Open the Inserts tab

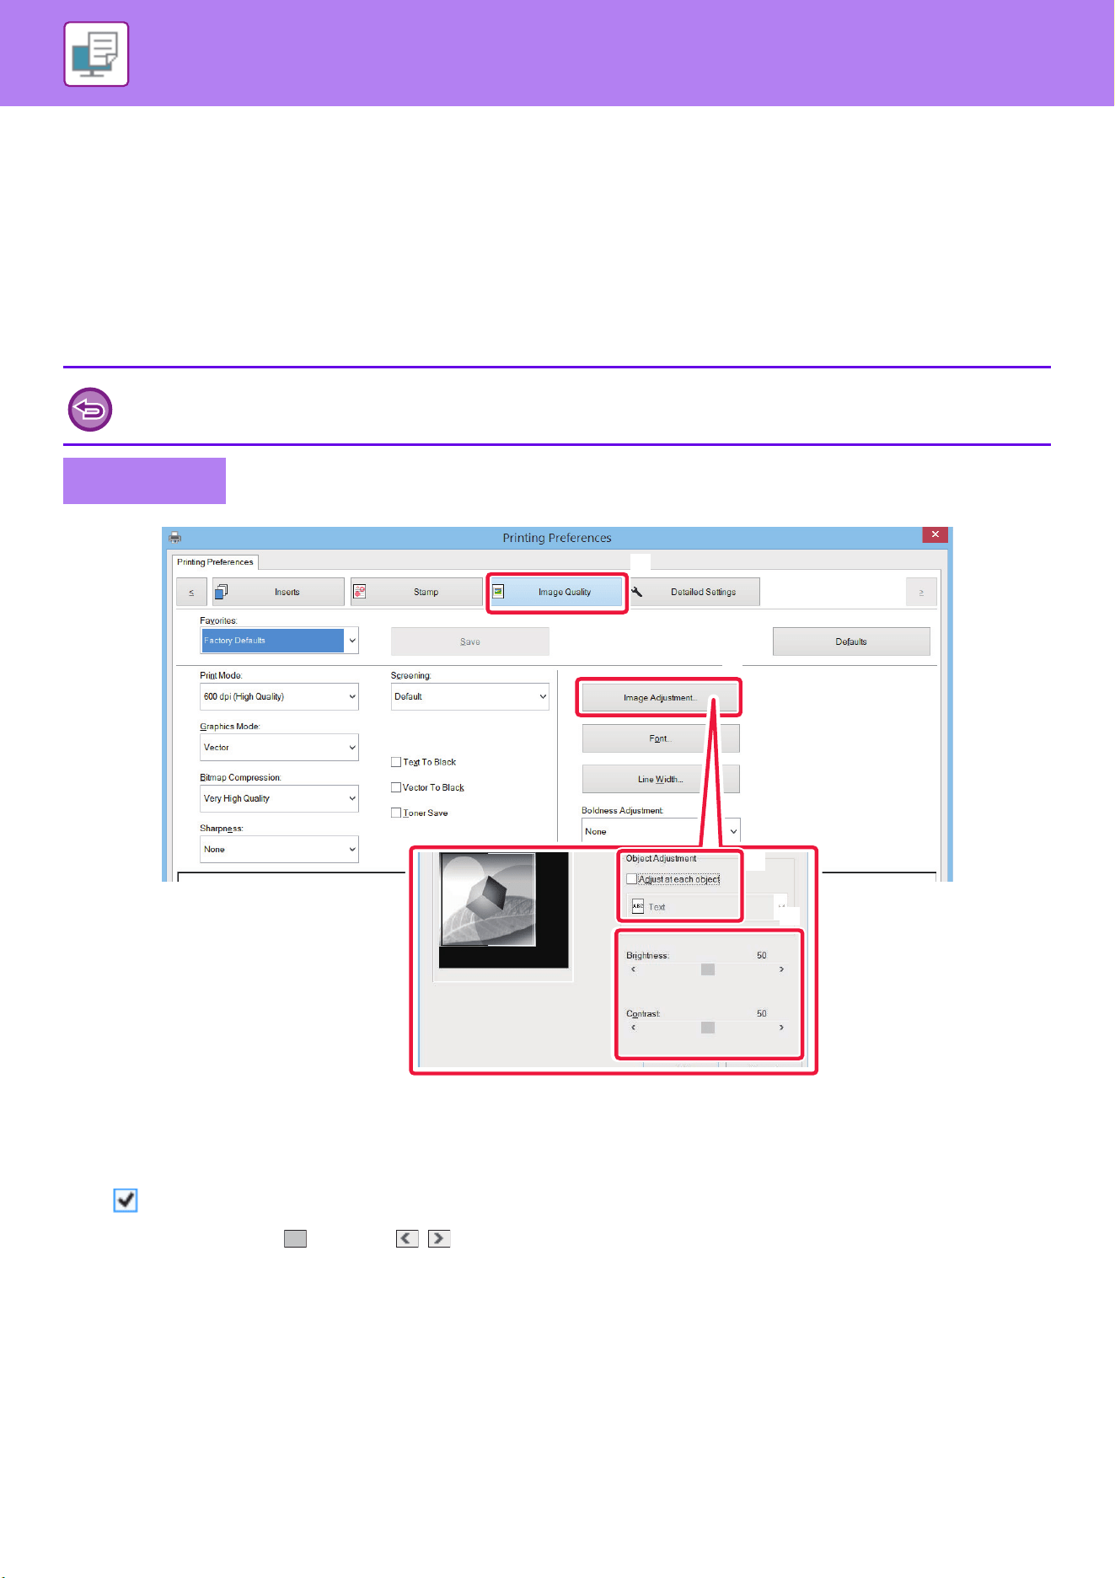(x=278, y=592)
